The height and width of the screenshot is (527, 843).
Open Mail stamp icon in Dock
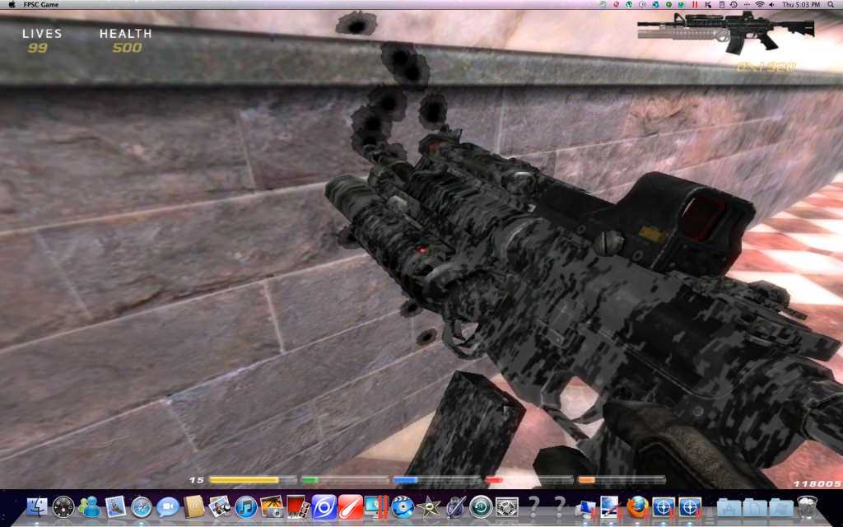pyautogui.click(x=115, y=507)
